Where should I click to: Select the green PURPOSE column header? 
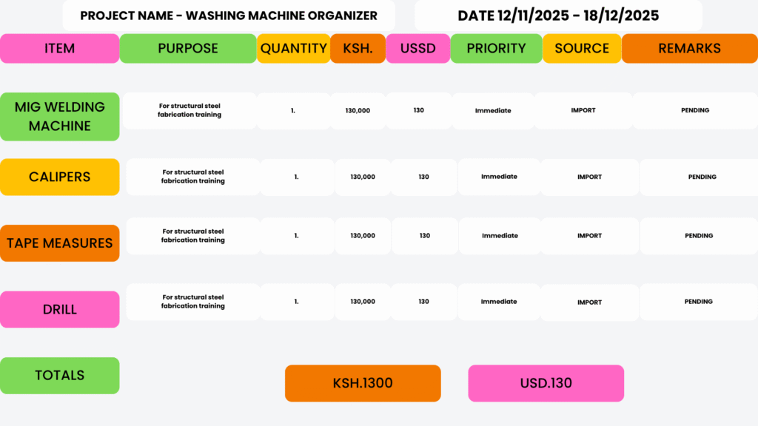[188, 48]
